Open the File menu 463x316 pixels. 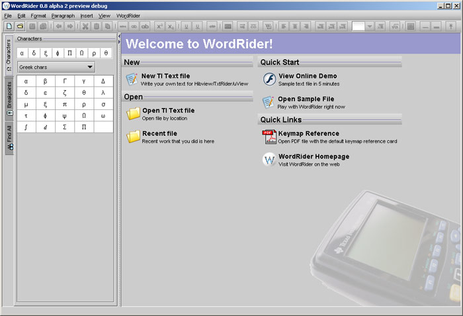tap(8, 16)
